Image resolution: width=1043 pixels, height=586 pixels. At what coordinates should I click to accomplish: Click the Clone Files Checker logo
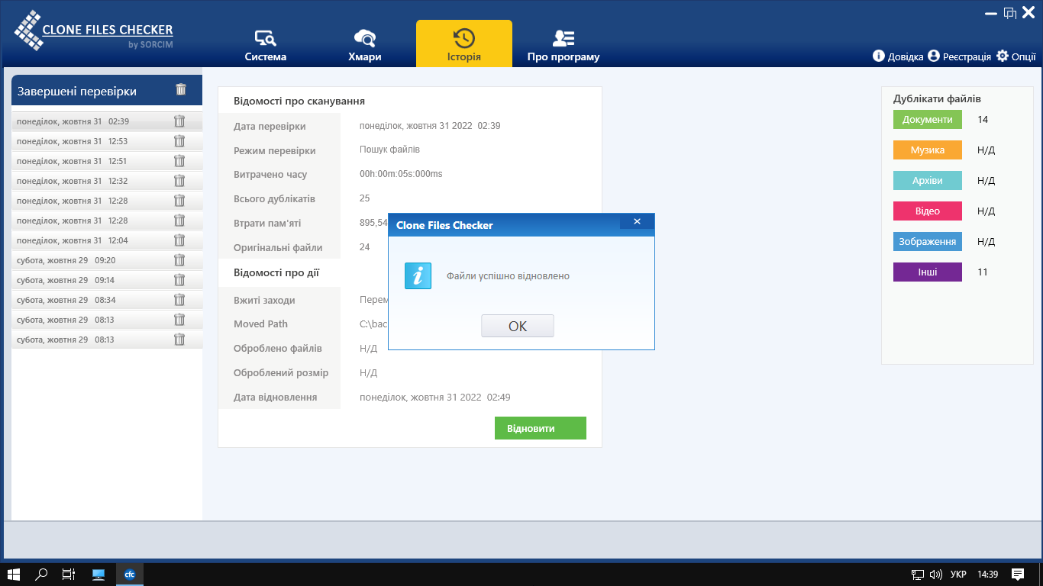93,31
